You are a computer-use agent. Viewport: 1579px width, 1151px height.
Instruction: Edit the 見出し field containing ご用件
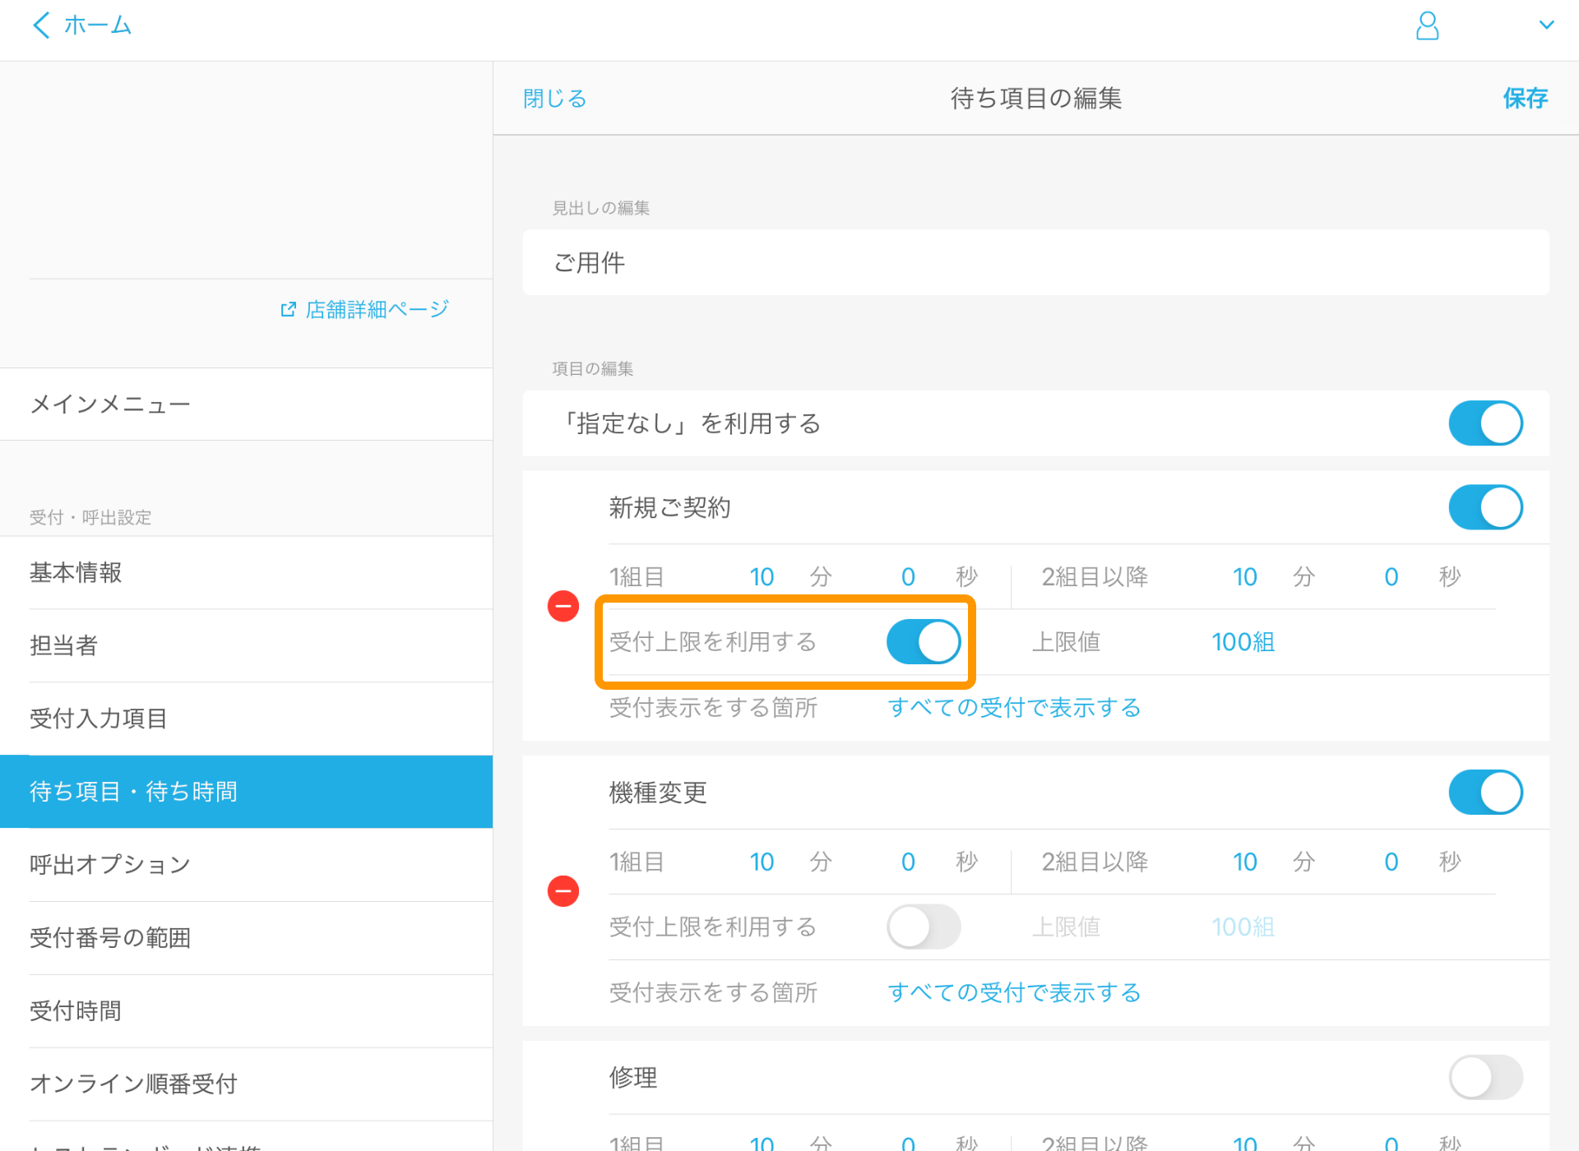[1036, 263]
